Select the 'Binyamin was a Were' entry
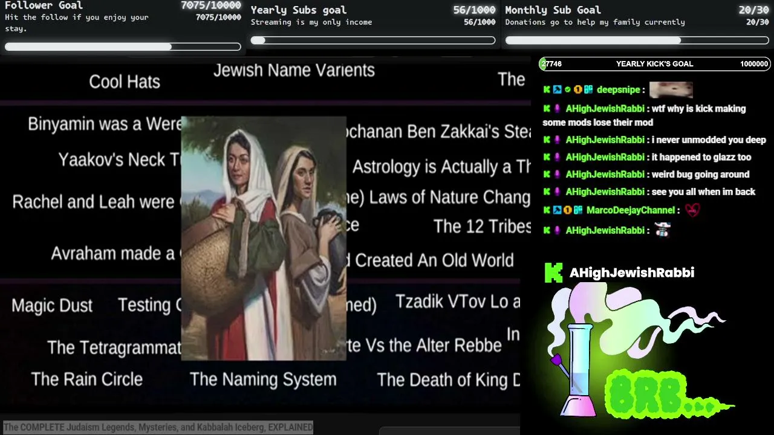Screen dimensions: 774x435 (x=105, y=124)
